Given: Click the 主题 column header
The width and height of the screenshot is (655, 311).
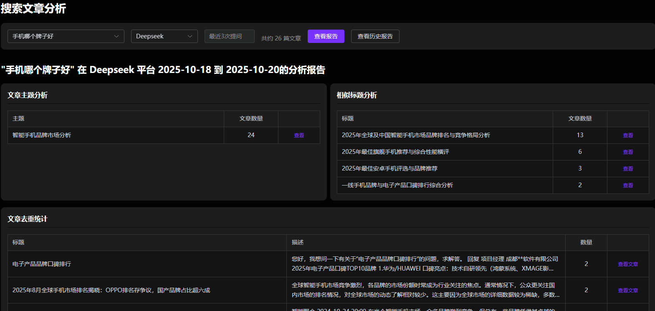Looking at the screenshot, I should click(x=18, y=118).
